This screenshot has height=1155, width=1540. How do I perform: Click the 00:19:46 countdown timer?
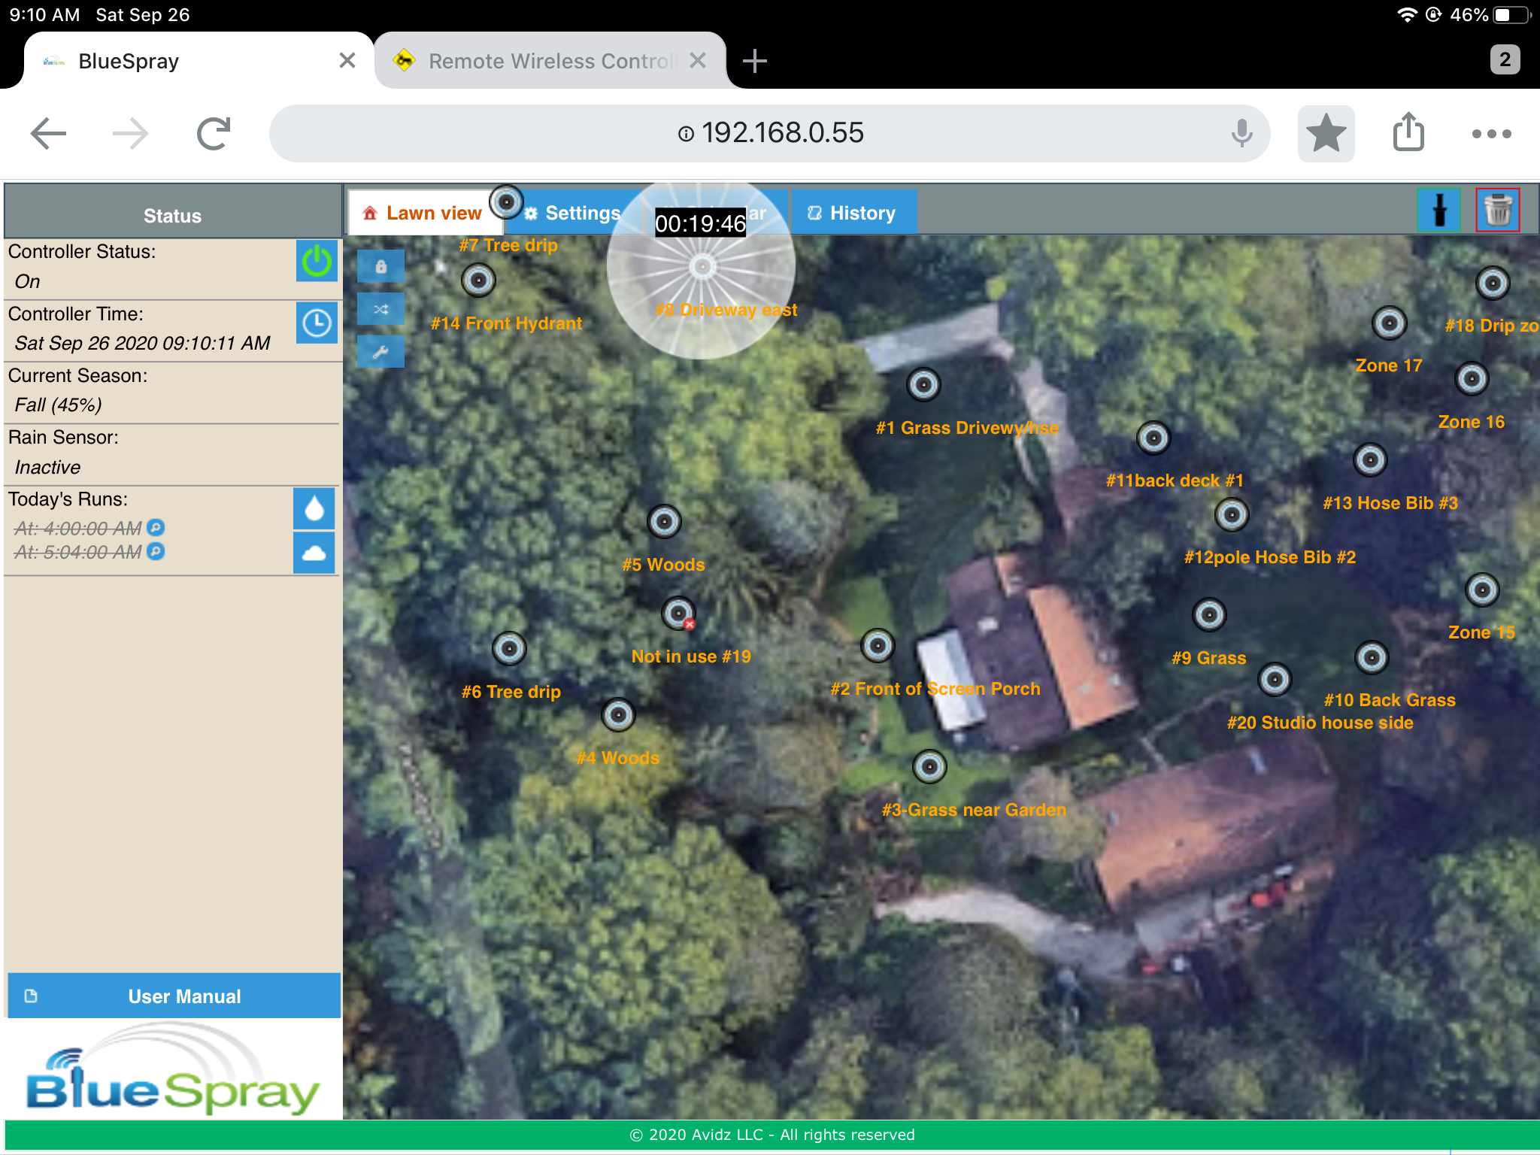pyautogui.click(x=700, y=223)
